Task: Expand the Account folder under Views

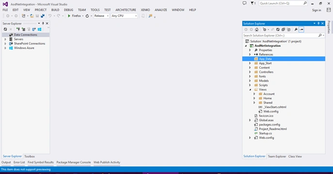Action: (x=254, y=94)
